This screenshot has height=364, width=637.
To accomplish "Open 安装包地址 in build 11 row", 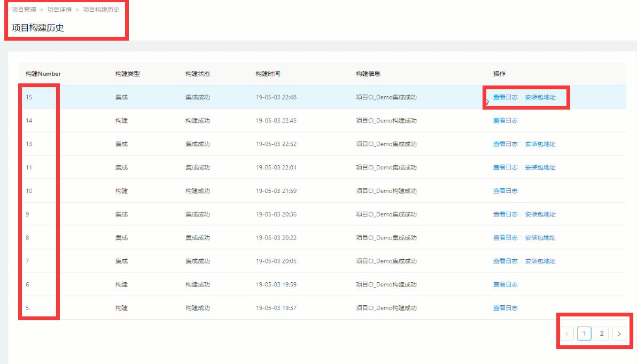I will 540,167.
